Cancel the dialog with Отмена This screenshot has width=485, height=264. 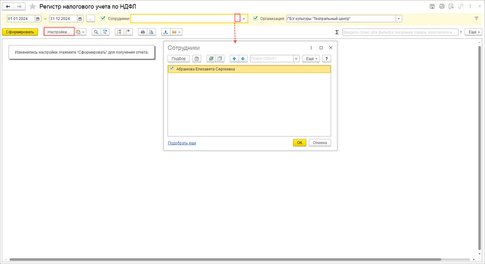(320, 143)
